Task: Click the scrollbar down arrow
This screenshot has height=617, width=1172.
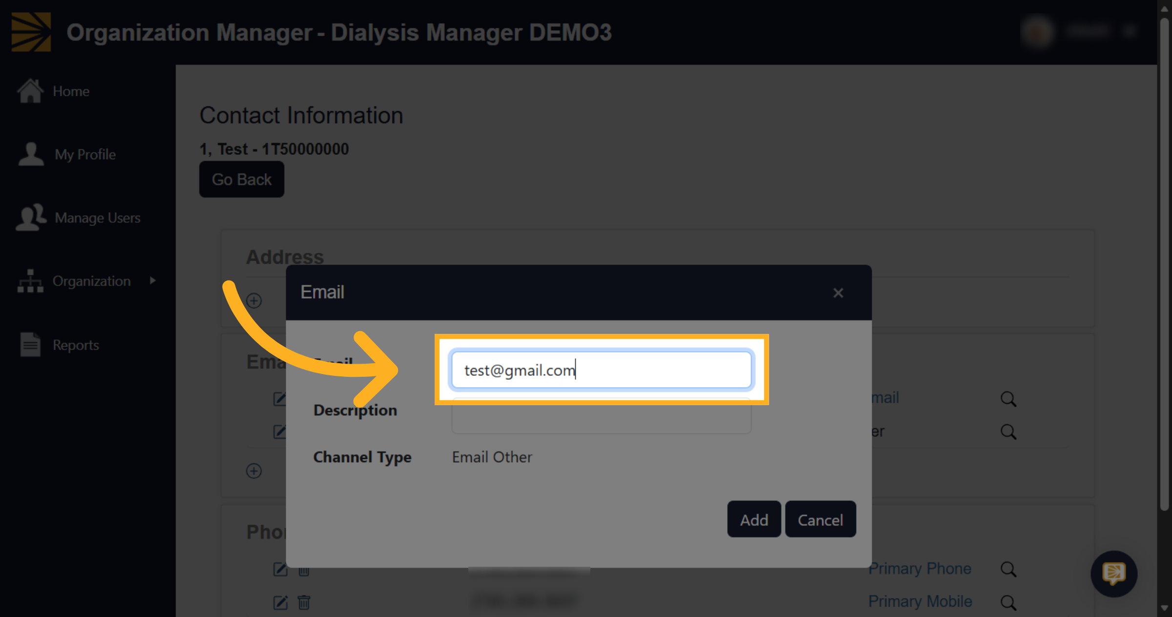Action: point(1165,609)
